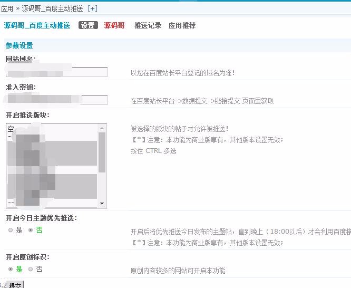Open the 设置 tab
The height and width of the screenshot is (288, 351).
(88, 25)
